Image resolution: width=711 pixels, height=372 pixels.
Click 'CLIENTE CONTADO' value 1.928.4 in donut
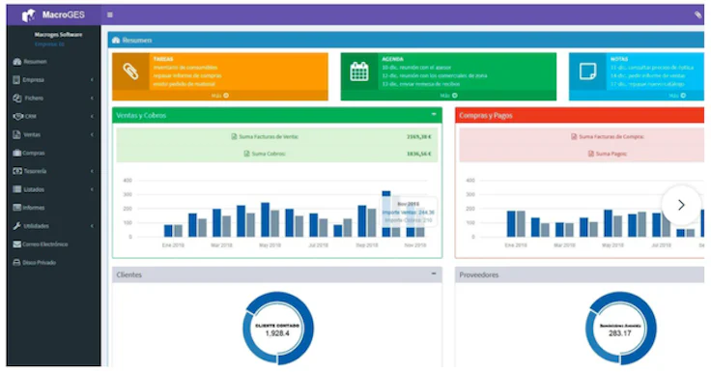tap(277, 333)
